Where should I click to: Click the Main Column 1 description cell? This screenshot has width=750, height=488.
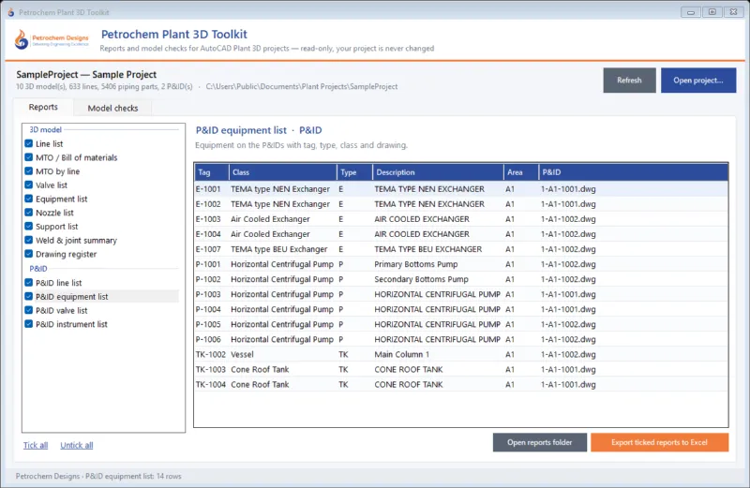[x=402, y=355]
